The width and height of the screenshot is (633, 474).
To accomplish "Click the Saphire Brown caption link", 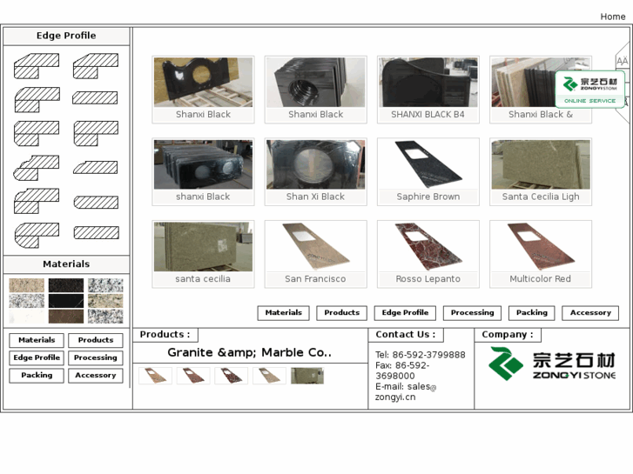I will (x=428, y=197).
